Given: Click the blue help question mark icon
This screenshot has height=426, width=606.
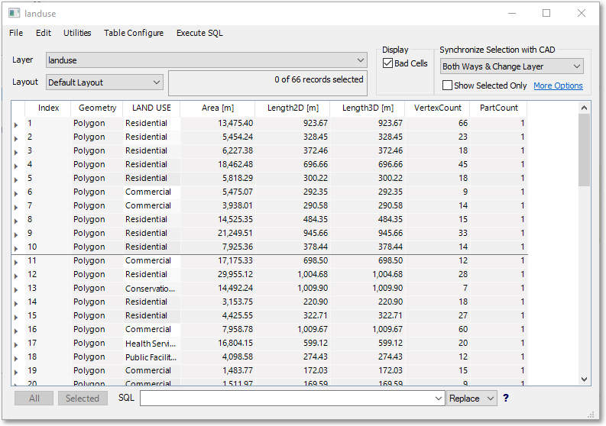Looking at the screenshot, I should [x=506, y=398].
